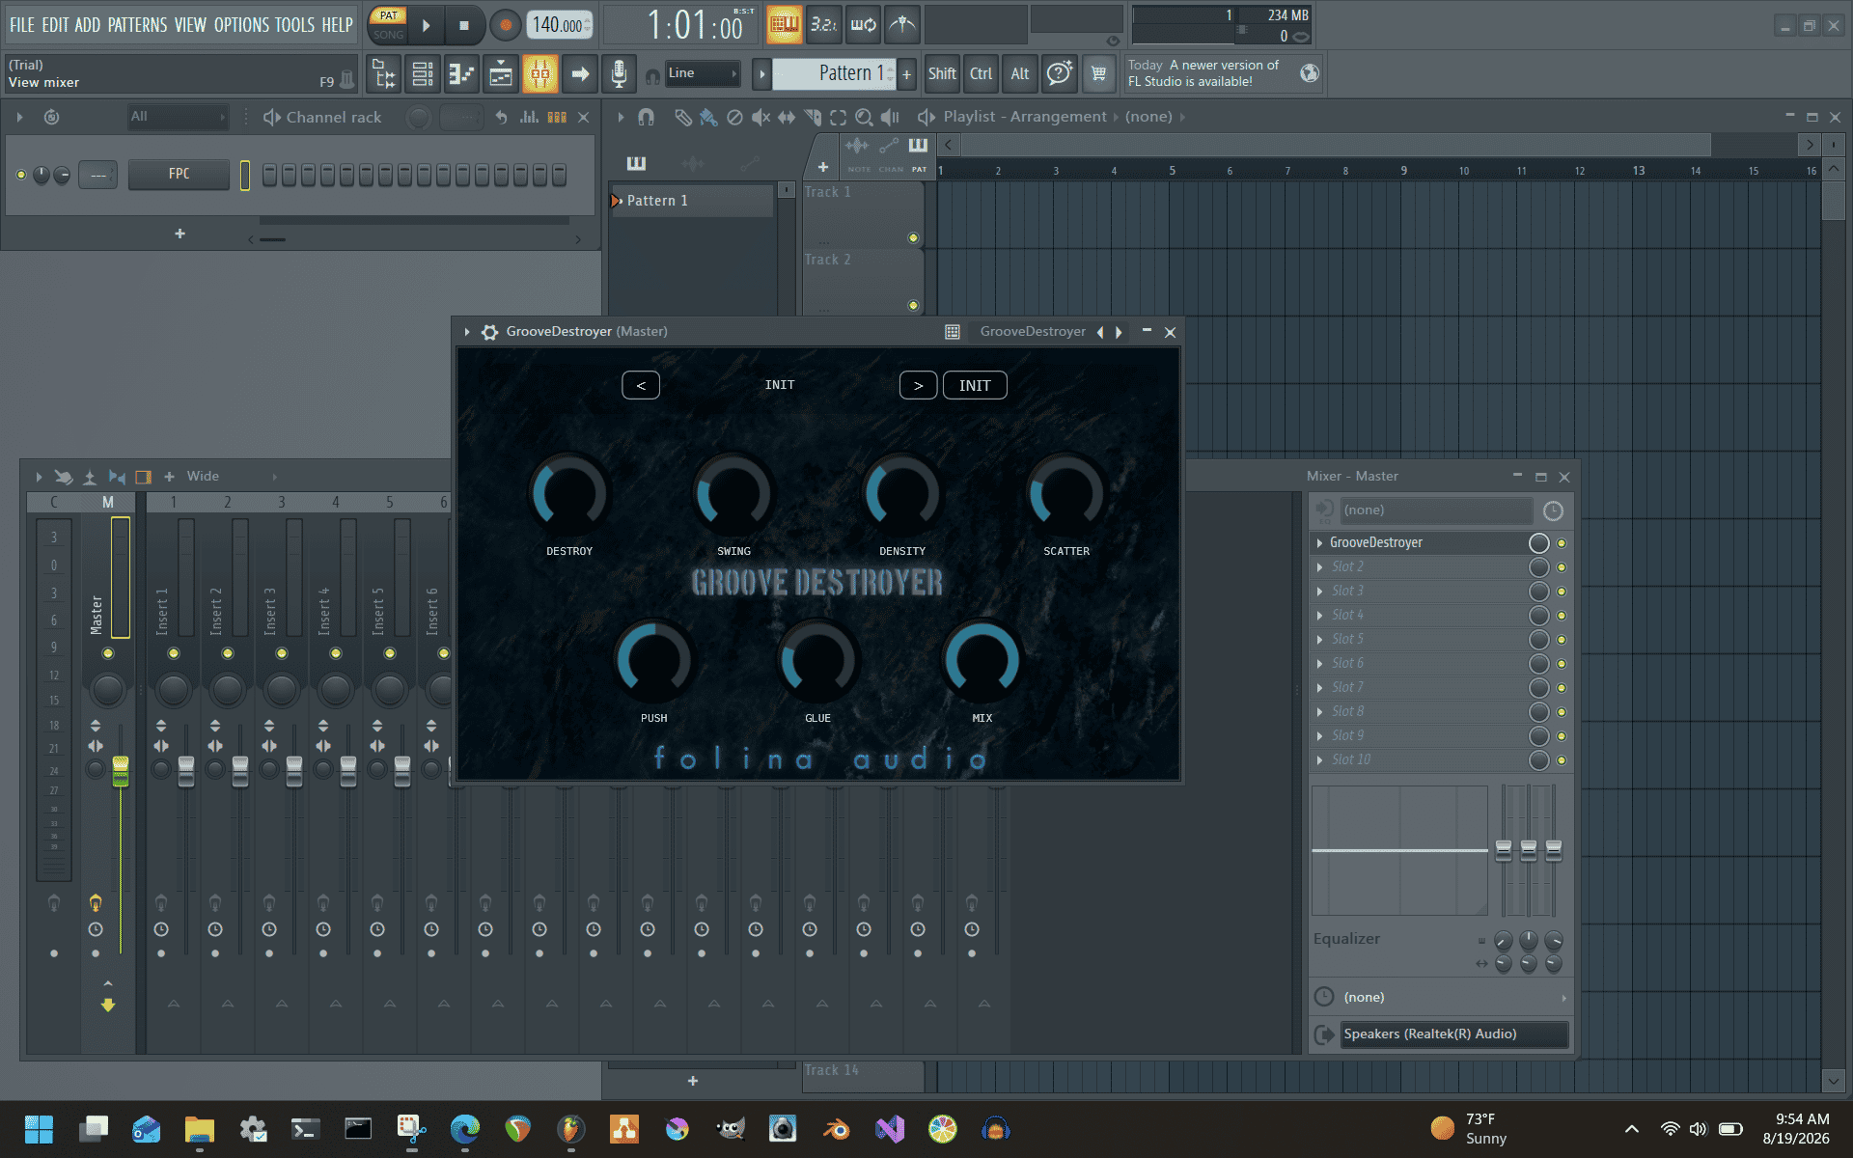This screenshot has width=1853, height=1158.
Task: Expand the GrooveDestroyer slot arrow menu
Action: pyautogui.click(x=1320, y=543)
